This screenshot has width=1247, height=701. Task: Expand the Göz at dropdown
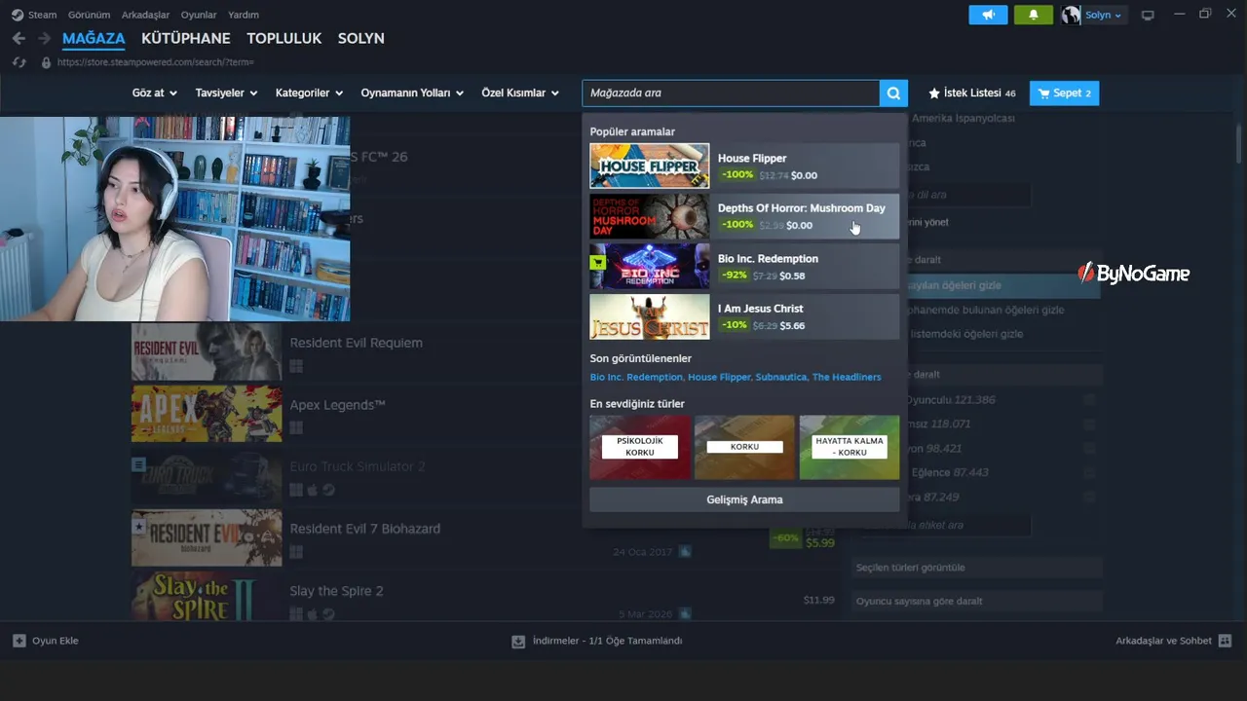[x=155, y=93]
